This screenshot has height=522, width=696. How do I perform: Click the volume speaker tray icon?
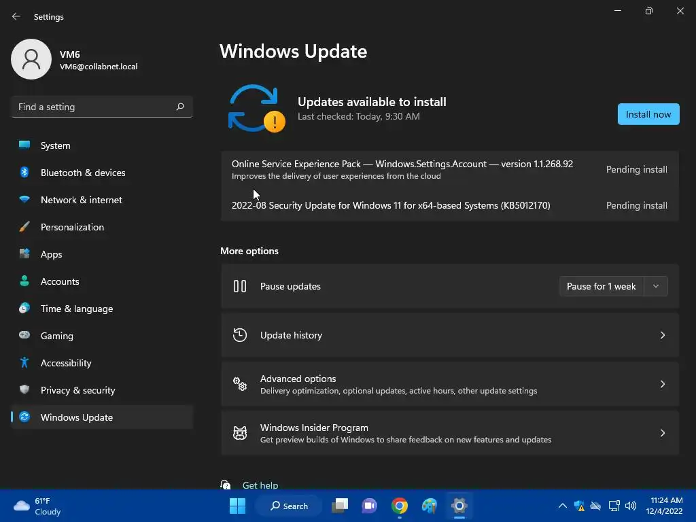point(630,506)
